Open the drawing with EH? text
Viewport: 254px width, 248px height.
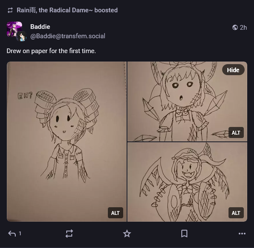point(67,141)
